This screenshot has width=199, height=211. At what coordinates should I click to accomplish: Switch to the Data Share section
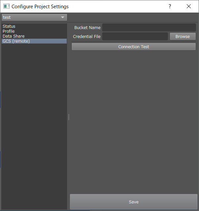click(14, 36)
